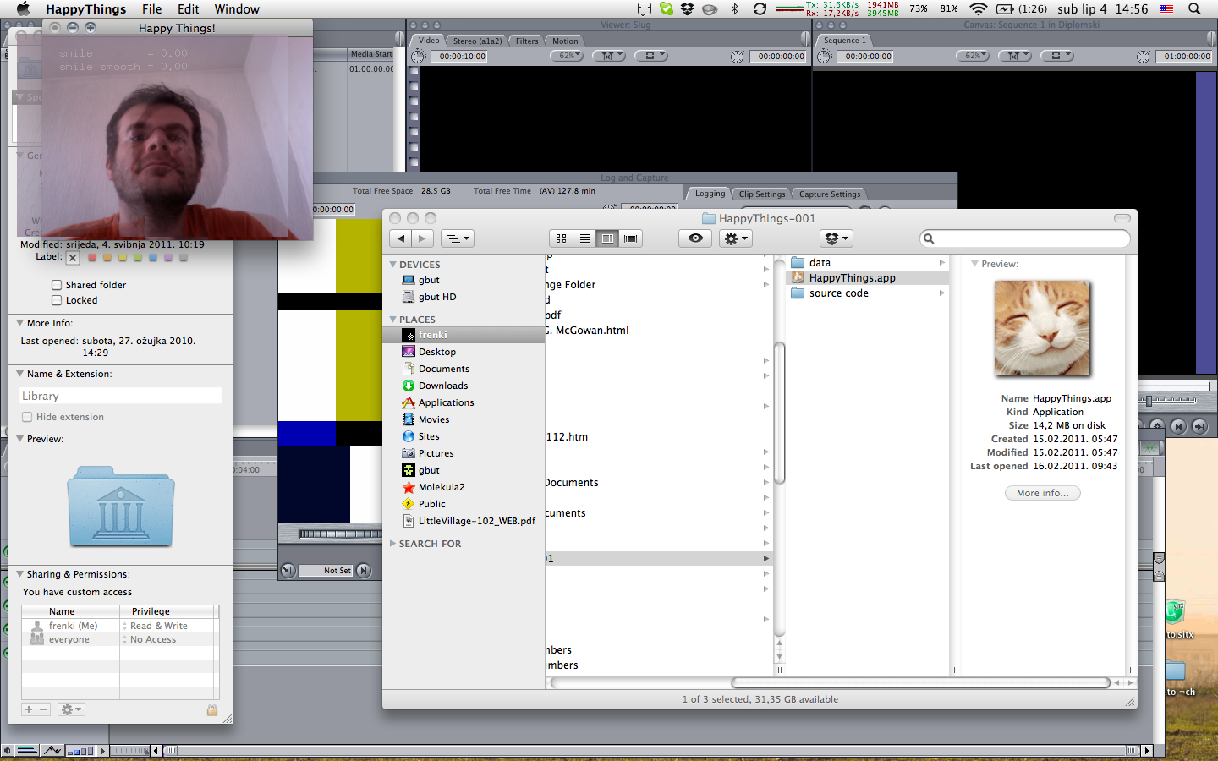The image size is (1218, 761).
Task: Open the Dropbox toolbar menu in Finder
Action: (837, 238)
